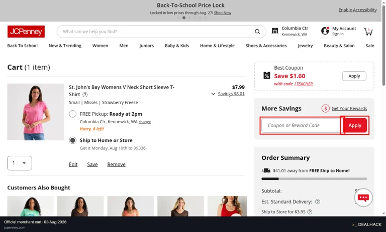The width and height of the screenshot is (386, 232).
Task: Open Men menu
Action: [124, 46]
